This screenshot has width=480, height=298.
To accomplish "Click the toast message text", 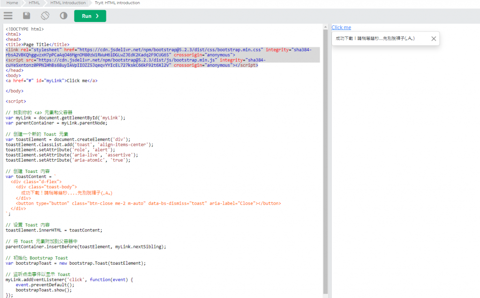I will [375, 38].
